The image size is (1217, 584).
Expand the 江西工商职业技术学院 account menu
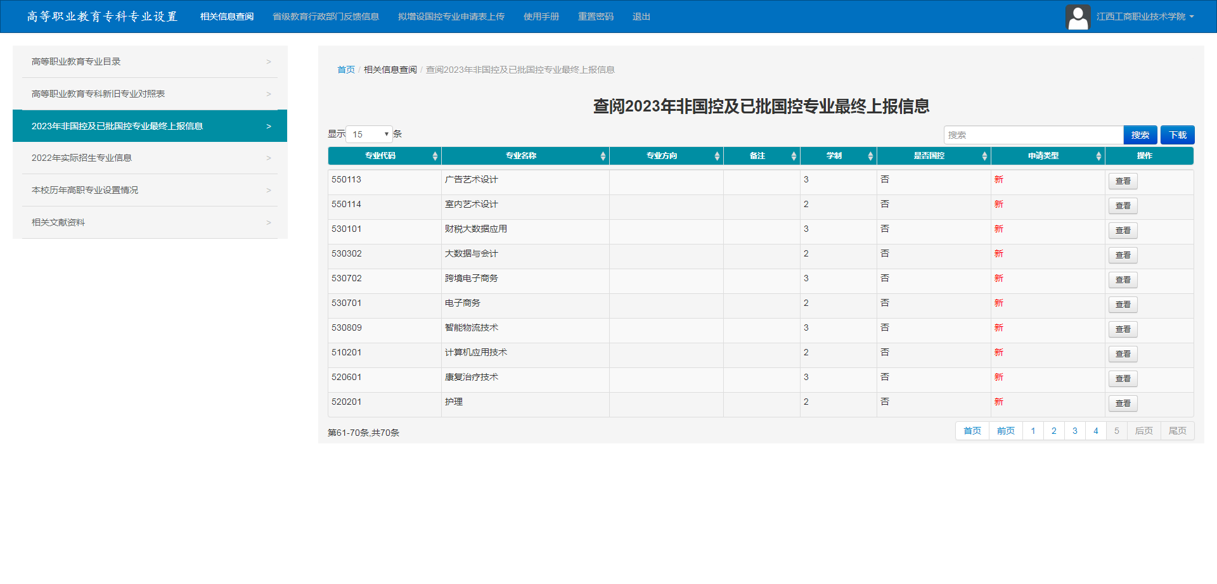(1145, 17)
